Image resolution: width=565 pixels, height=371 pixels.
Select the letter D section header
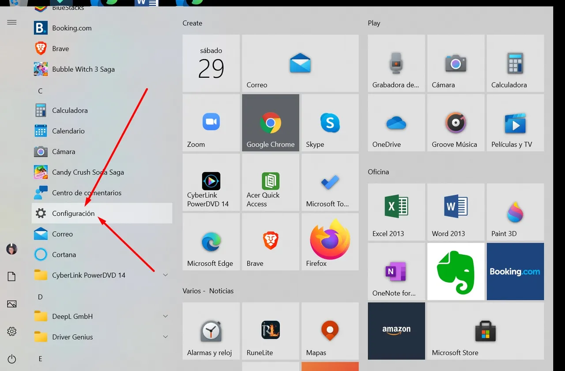click(x=40, y=297)
